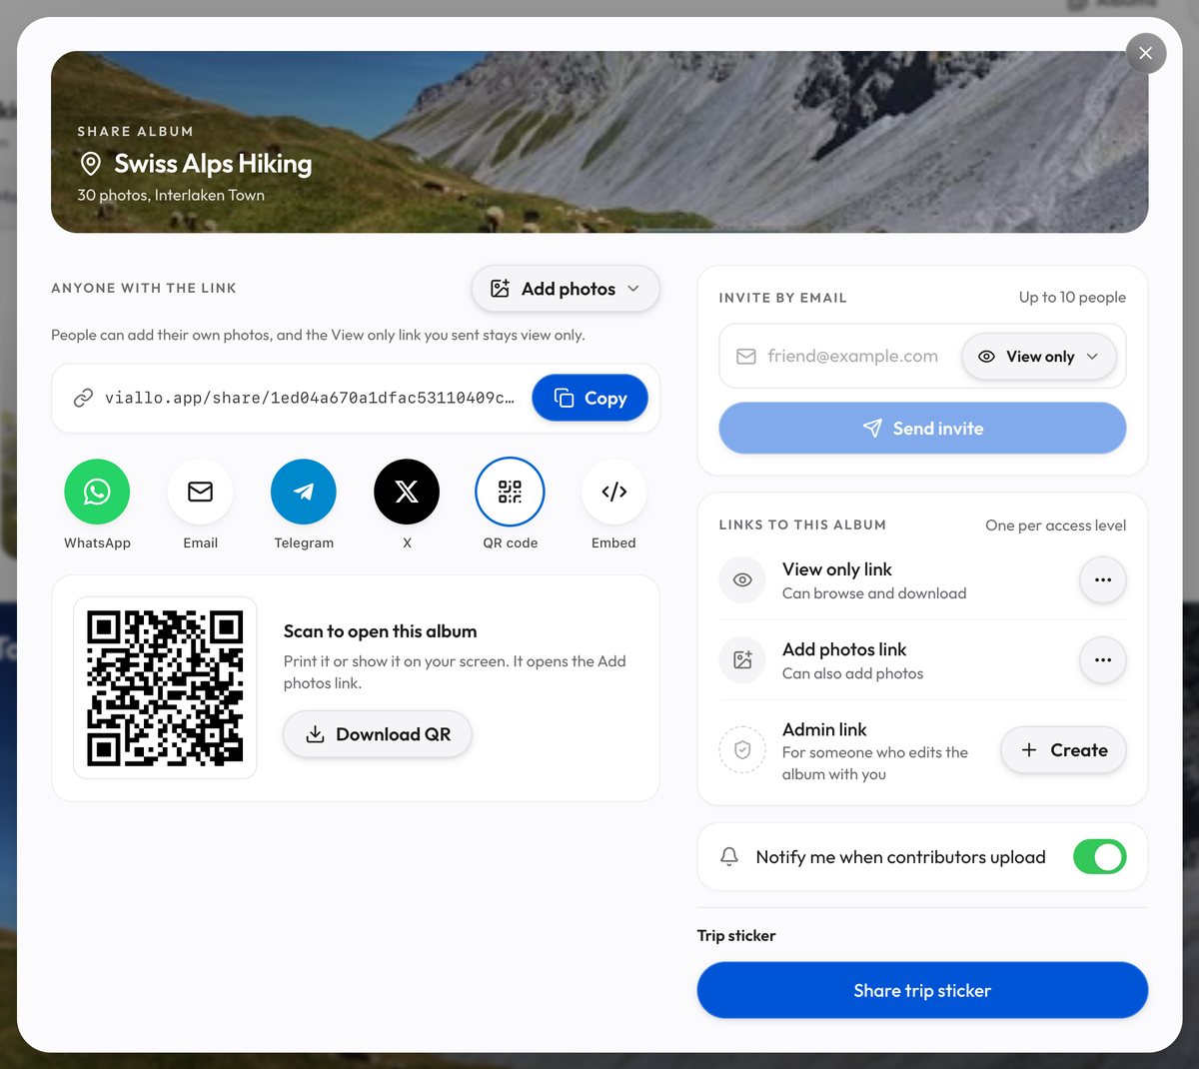1199x1069 pixels.
Task: Click the Anyone with the link heading
Action: click(144, 288)
